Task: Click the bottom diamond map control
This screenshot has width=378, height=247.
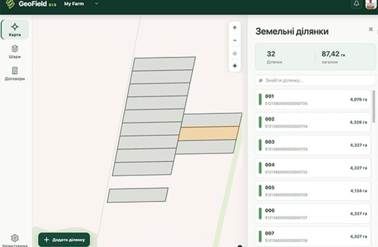Action: point(234,66)
